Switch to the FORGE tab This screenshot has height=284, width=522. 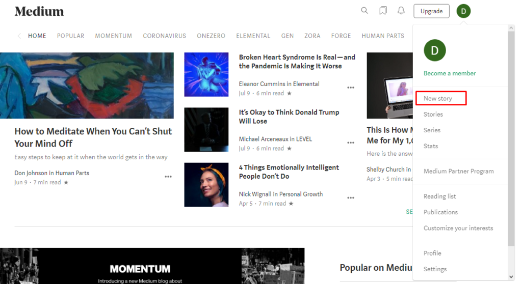(x=341, y=36)
